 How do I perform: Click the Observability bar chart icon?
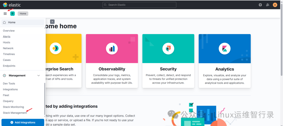pyautogui.click(x=112, y=48)
